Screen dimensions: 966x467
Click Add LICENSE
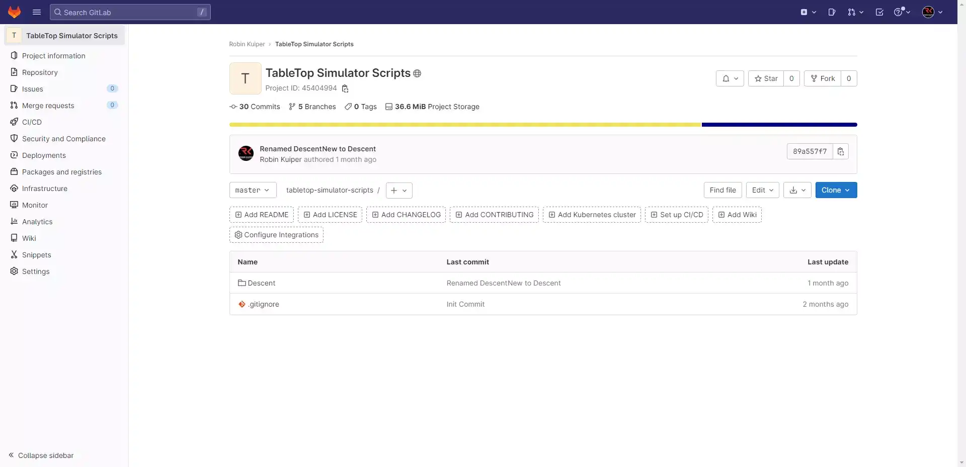pos(330,215)
